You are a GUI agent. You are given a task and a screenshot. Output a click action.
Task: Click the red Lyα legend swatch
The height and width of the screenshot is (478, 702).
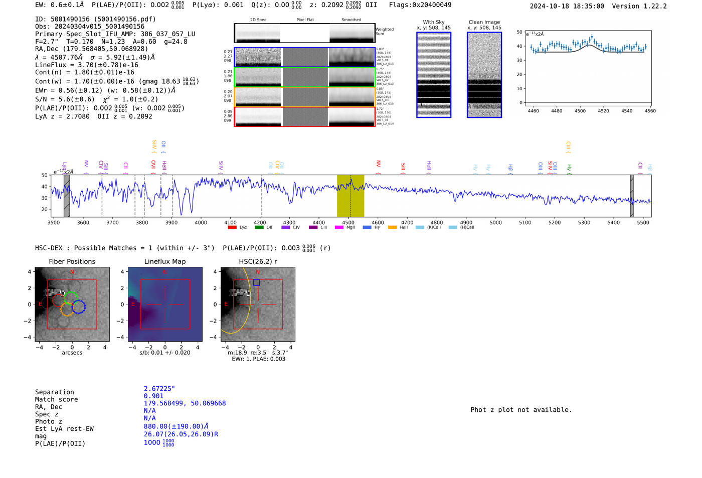pyautogui.click(x=232, y=227)
